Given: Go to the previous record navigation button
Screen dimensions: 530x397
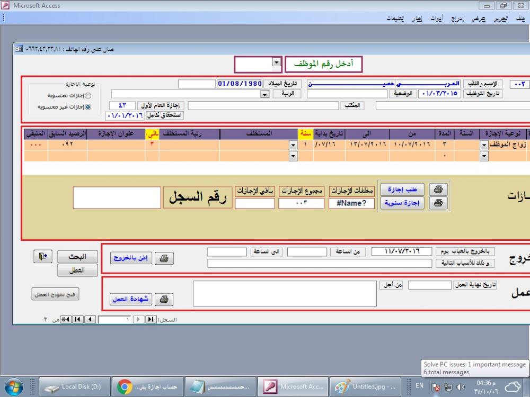Looking at the screenshot, I should [138, 319].
